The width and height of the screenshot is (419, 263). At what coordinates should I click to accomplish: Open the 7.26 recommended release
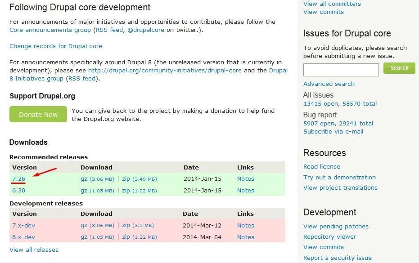tap(19, 179)
